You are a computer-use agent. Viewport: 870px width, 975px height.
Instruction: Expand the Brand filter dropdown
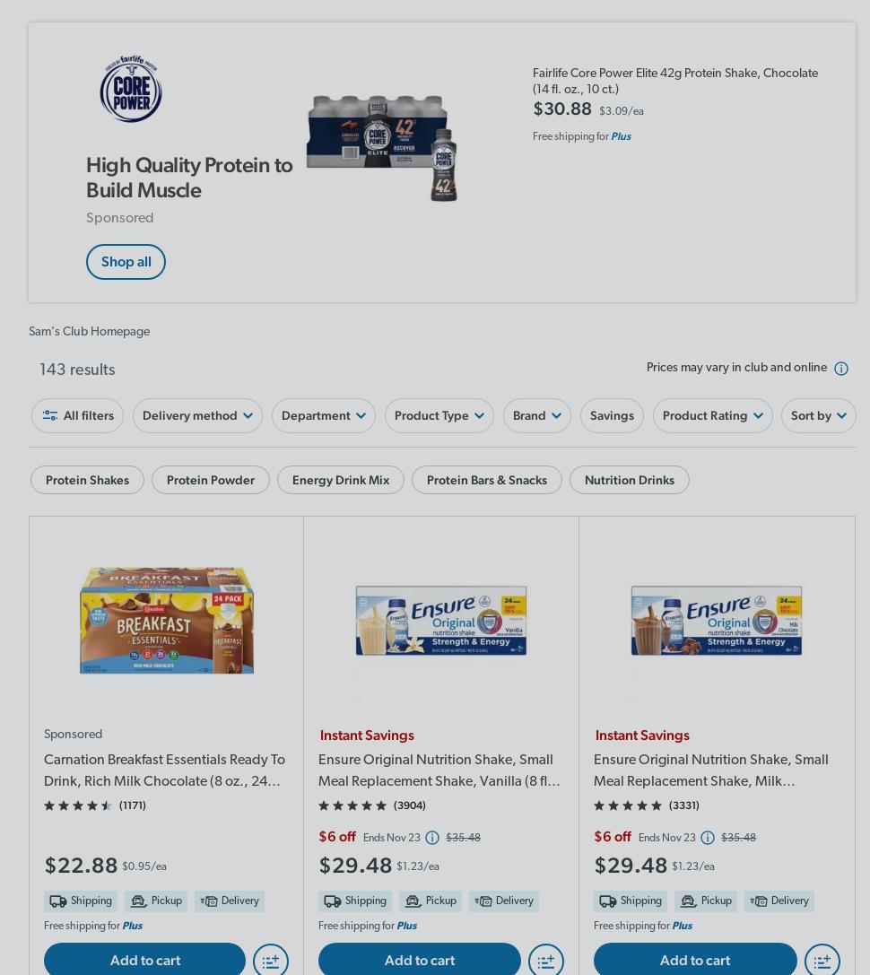(x=536, y=415)
